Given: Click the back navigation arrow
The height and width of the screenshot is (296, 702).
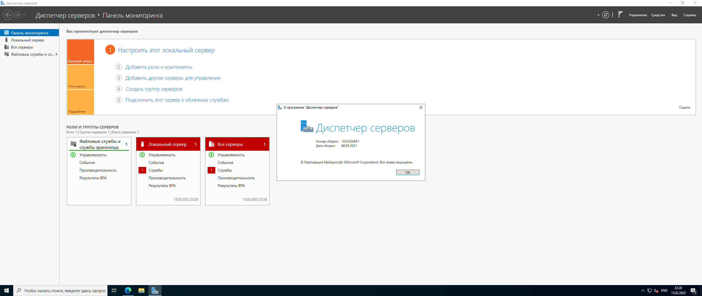Looking at the screenshot, I should point(8,15).
